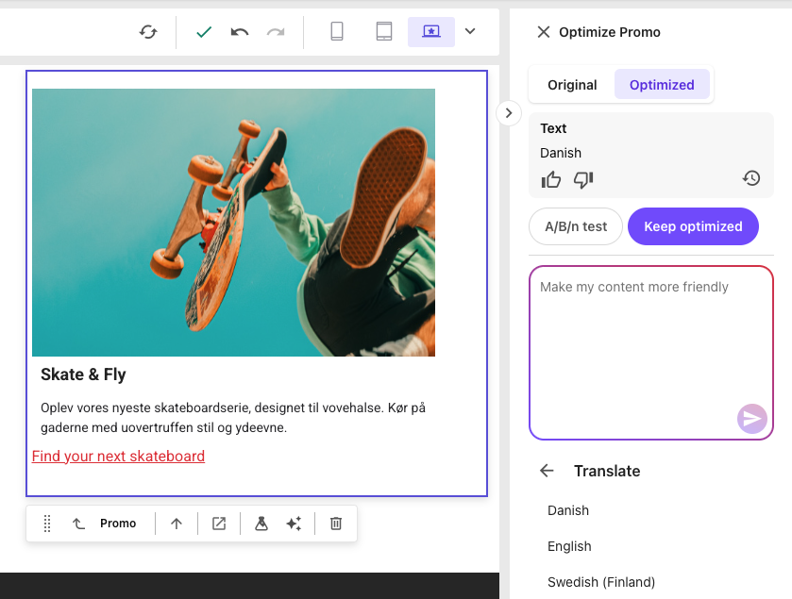The width and height of the screenshot is (792, 599).
Task: Select the tablet preview icon
Action: coord(383,31)
